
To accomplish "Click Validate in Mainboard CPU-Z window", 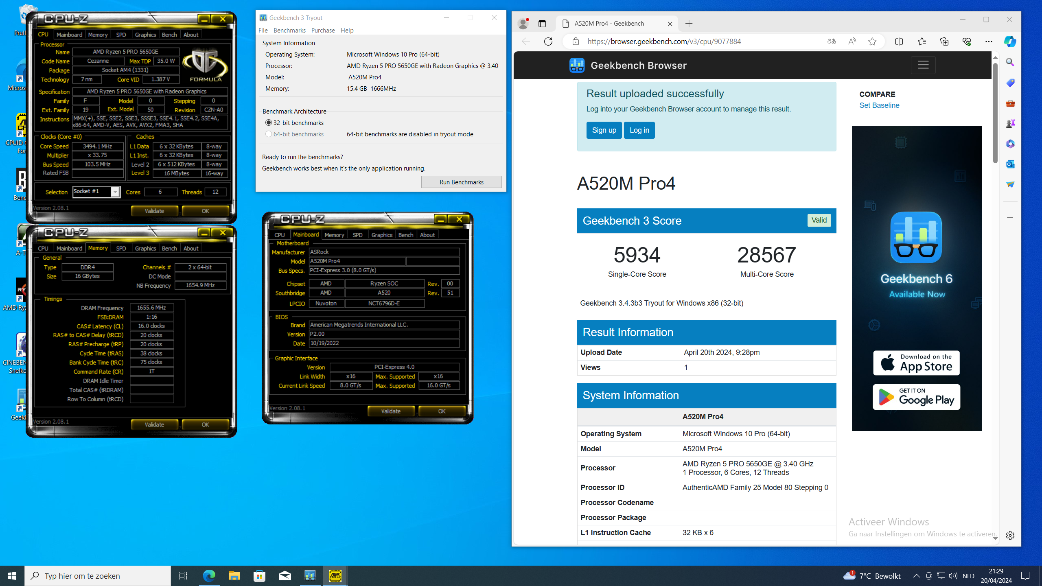I will (391, 411).
